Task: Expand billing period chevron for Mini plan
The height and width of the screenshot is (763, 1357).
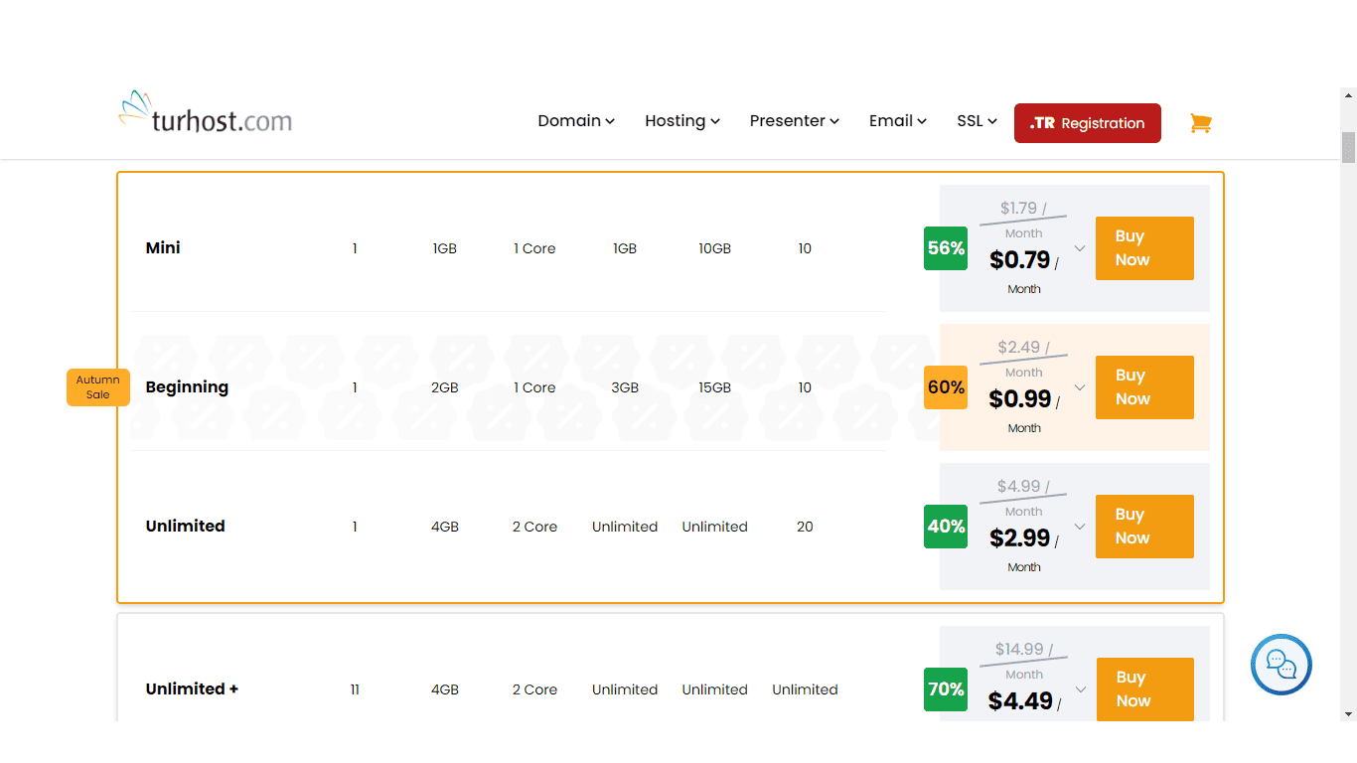Action: 1080,248
